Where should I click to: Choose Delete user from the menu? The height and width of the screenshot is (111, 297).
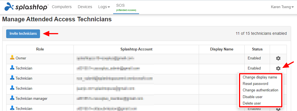tap(252, 103)
